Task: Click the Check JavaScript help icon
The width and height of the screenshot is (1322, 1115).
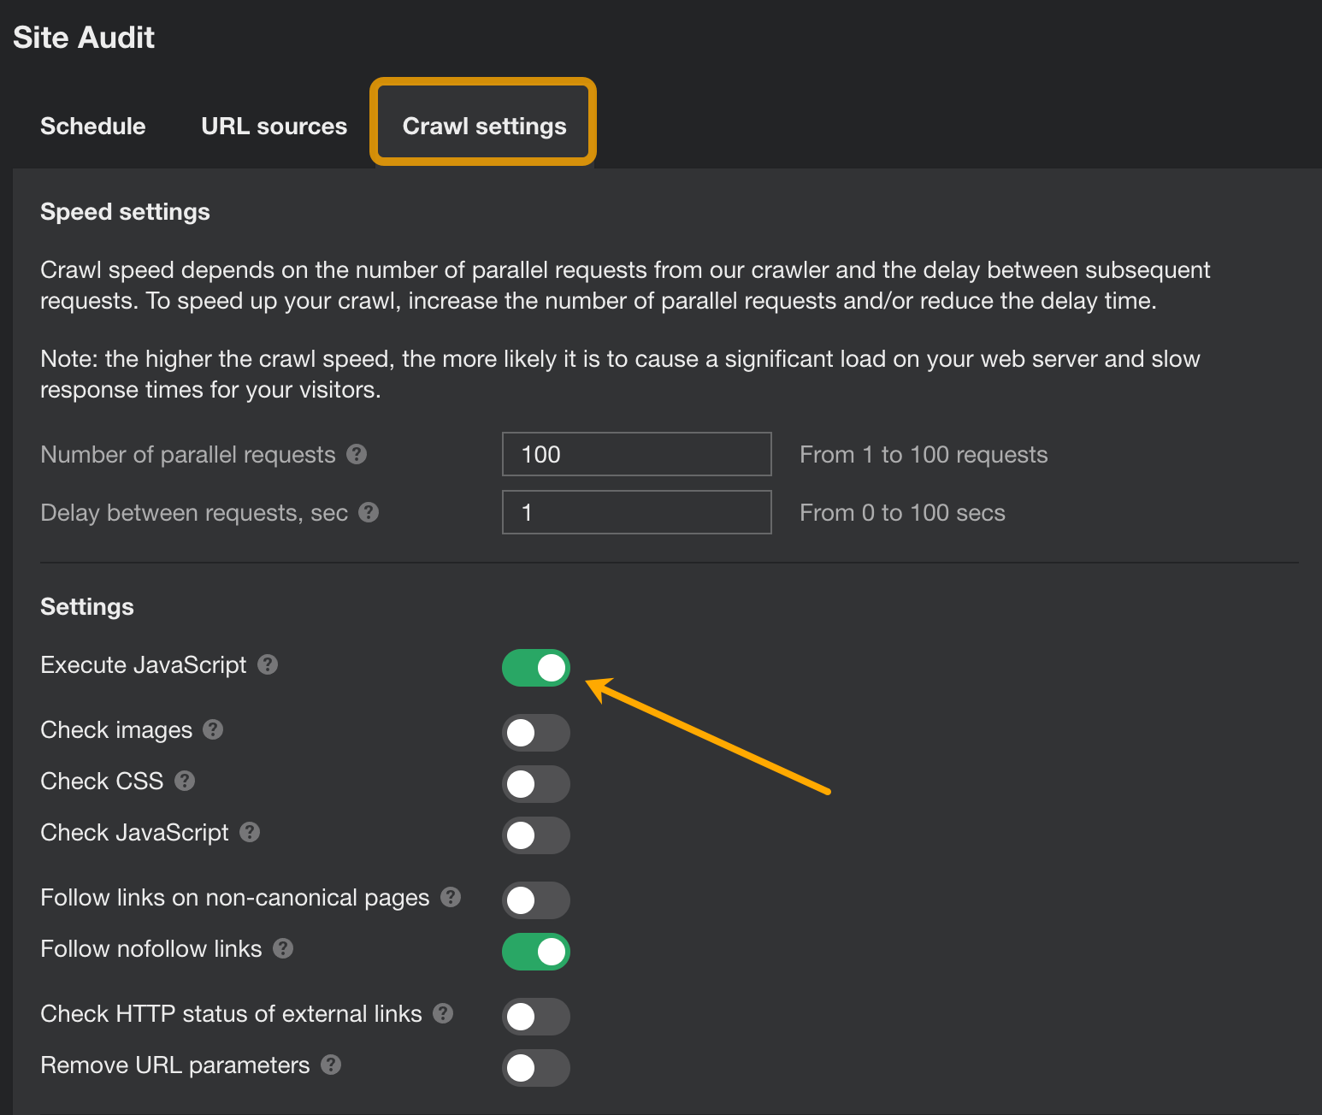Action: (x=249, y=833)
